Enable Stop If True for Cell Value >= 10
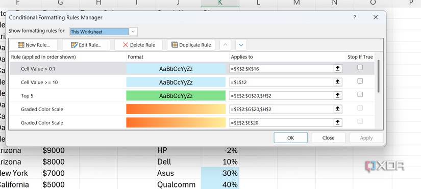Viewport: 421px width, 189px height. 360,81
